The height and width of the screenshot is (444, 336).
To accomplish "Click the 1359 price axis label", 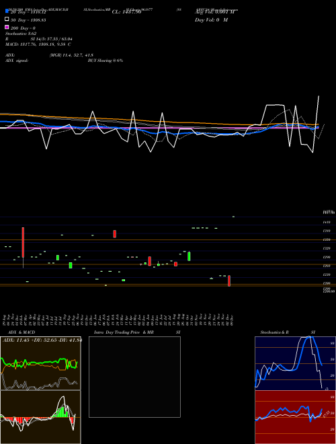I will point(327,240).
